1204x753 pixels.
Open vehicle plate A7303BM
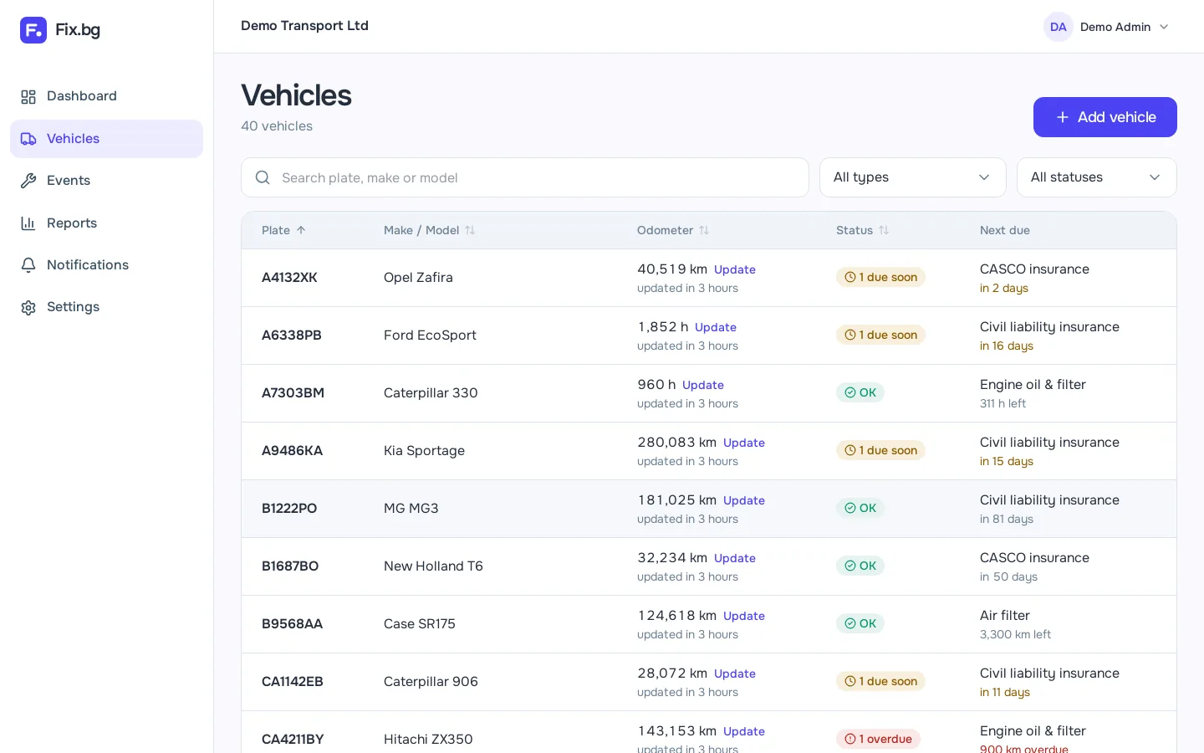point(293,393)
